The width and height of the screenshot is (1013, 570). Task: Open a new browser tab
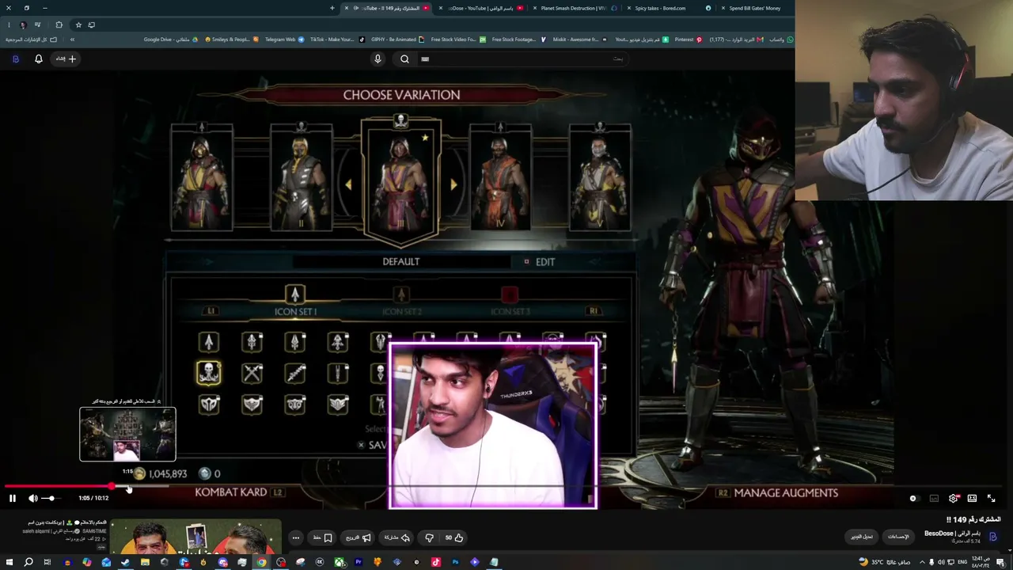pyautogui.click(x=332, y=8)
